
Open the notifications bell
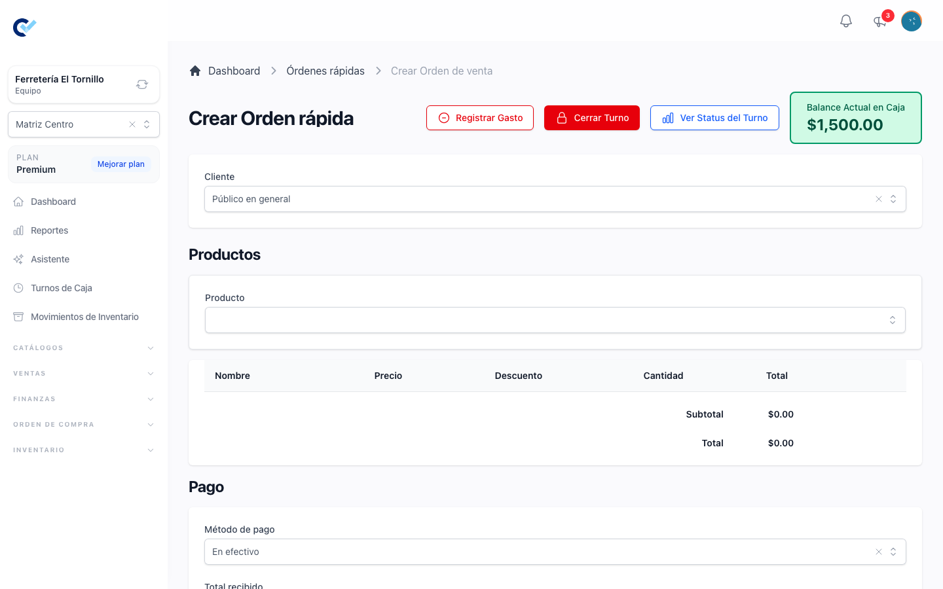pyautogui.click(x=846, y=21)
